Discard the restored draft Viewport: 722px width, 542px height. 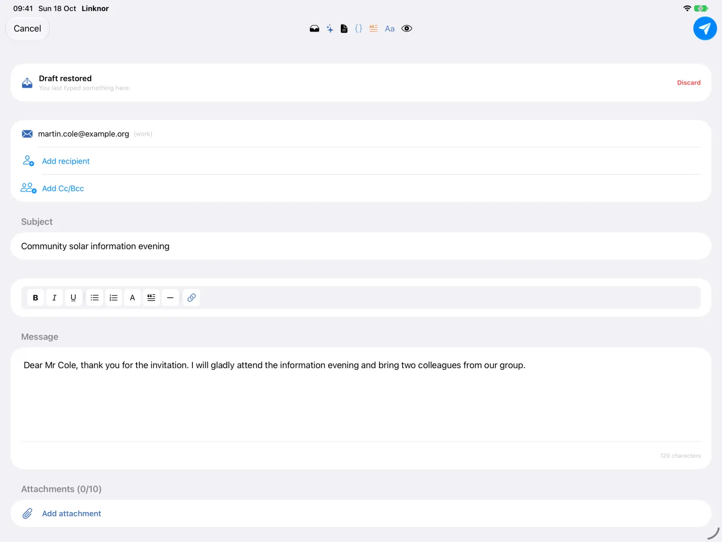tap(688, 83)
